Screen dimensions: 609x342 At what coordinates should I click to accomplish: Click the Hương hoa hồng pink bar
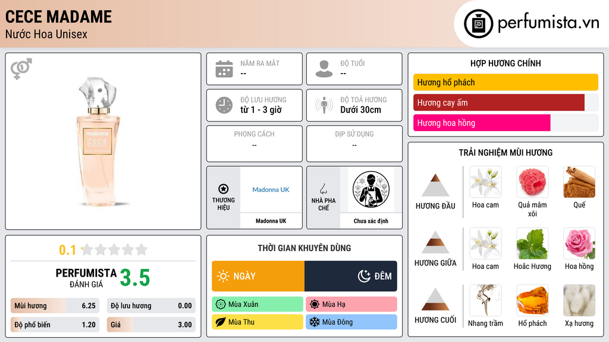482,123
